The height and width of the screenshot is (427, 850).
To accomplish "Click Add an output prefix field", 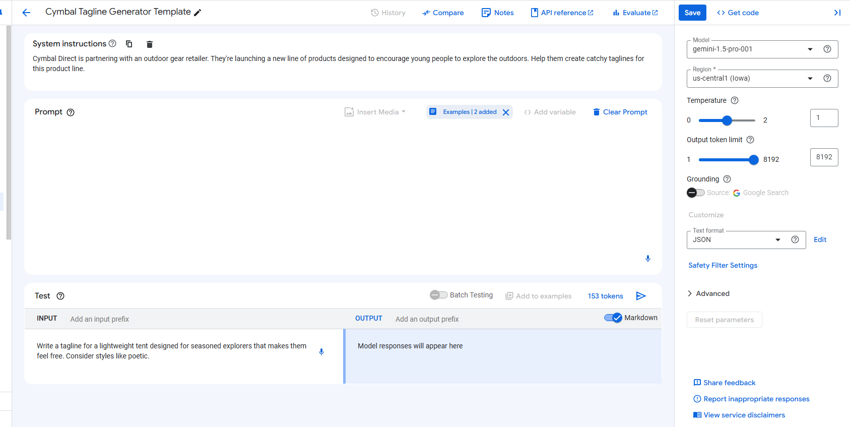I will [x=427, y=319].
